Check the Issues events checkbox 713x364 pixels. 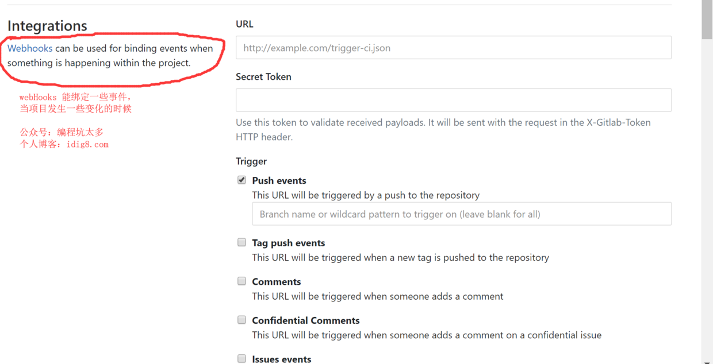coord(241,358)
